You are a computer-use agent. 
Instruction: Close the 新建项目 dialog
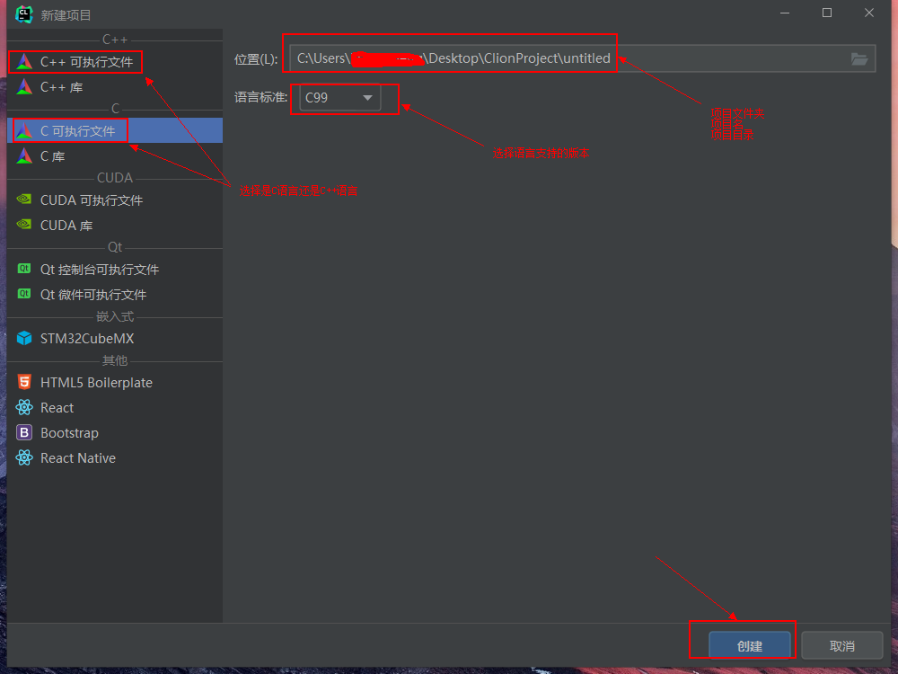868,13
